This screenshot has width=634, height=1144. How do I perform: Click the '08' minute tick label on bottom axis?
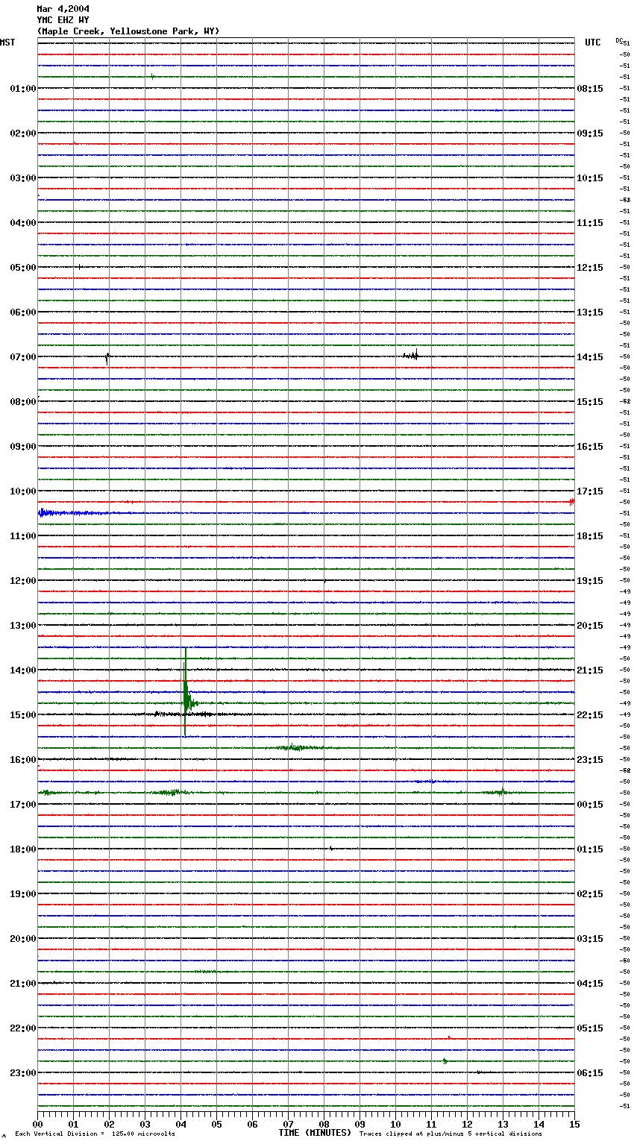pos(324,1124)
